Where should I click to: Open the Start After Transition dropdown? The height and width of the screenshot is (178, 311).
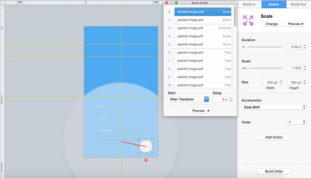pyautogui.click(x=188, y=99)
